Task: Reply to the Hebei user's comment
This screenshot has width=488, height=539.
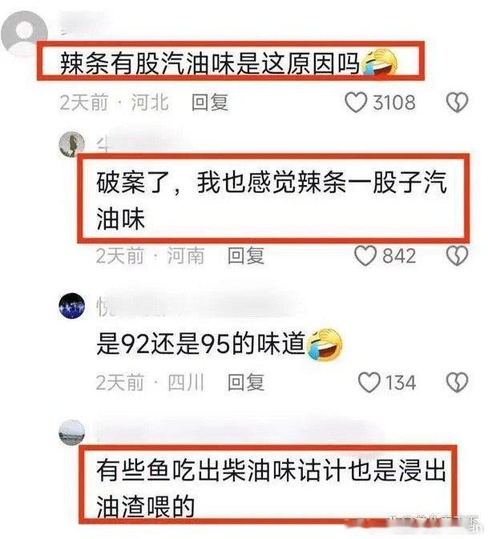Action: click(x=210, y=103)
